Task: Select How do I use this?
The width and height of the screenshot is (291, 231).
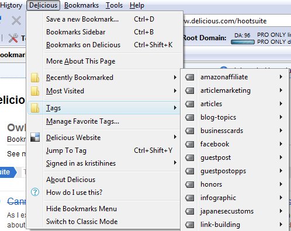Action: point(103,192)
